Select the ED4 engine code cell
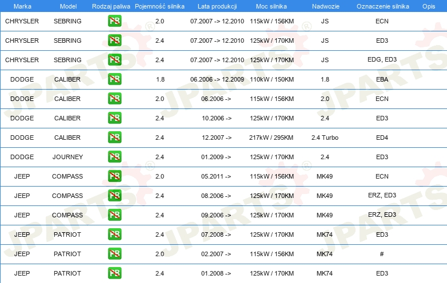This screenshot has height=283, width=447. tap(382, 138)
